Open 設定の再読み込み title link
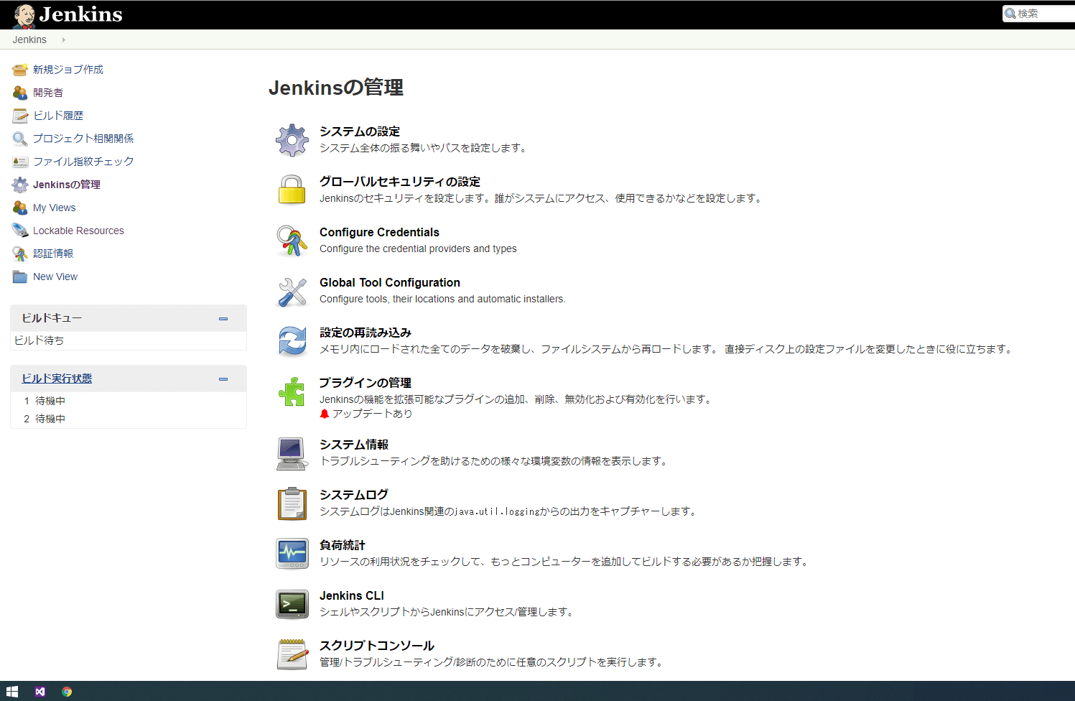 (x=366, y=333)
